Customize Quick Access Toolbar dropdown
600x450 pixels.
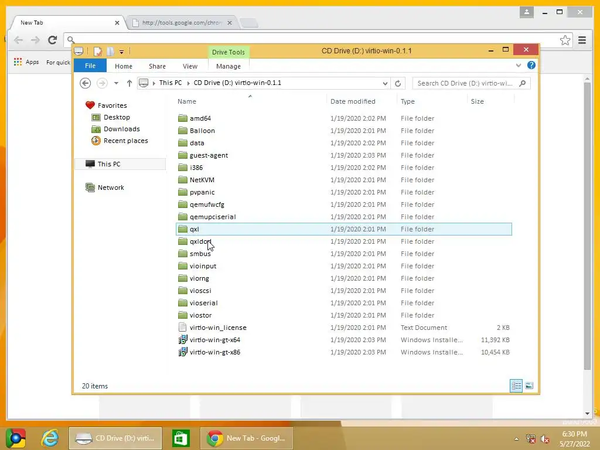tap(121, 52)
